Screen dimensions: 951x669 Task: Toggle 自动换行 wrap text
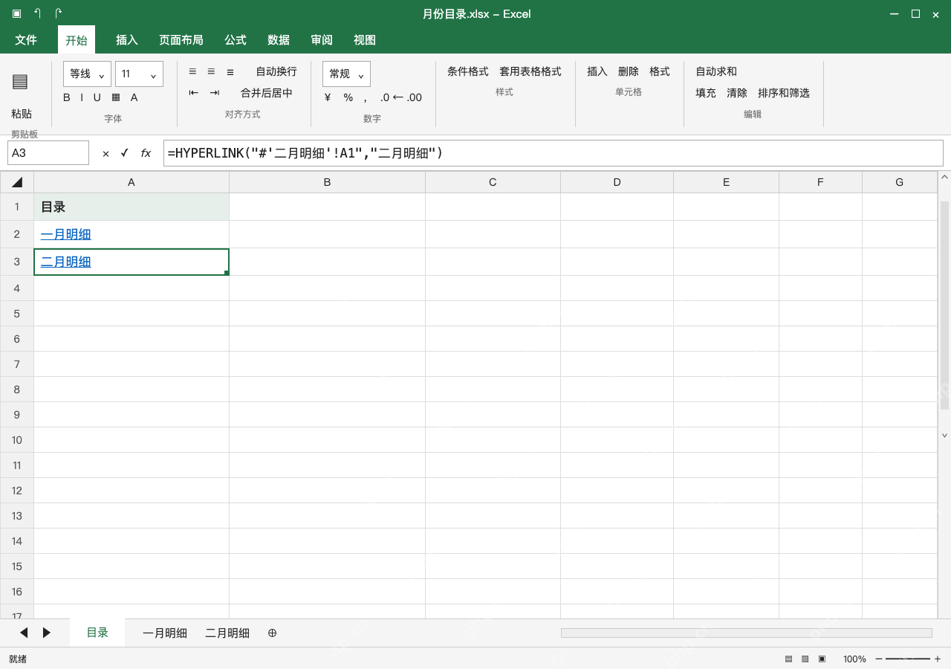click(276, 71)
